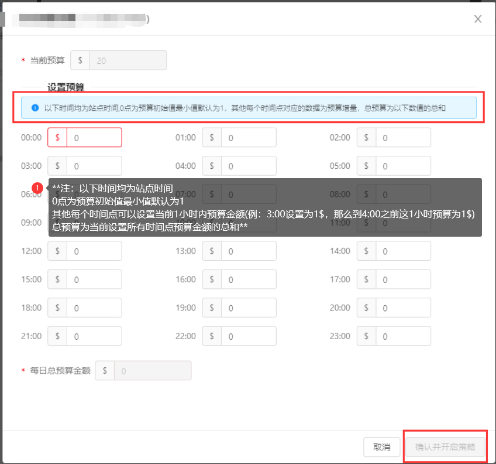496x464 pixels.
Task: Click the dollar prefix of 16:00
Action: pos(212,279)
